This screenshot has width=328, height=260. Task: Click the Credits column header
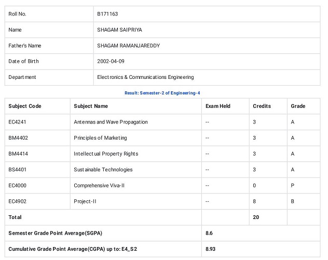click(x=262, y=106)
